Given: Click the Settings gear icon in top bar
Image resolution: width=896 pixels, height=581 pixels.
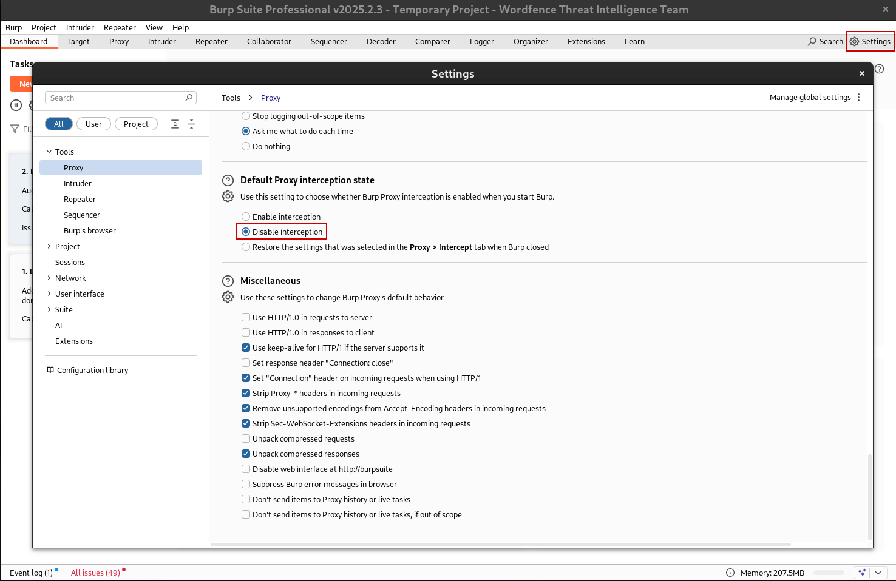Looking at the screenshot, I should click(854, 42).
